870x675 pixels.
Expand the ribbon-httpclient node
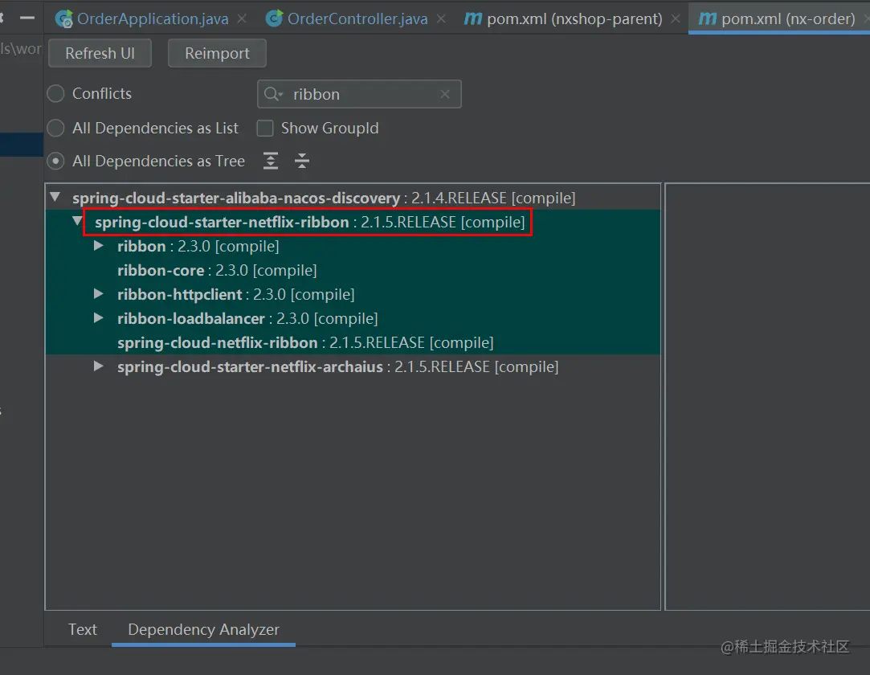pos(99,293)
